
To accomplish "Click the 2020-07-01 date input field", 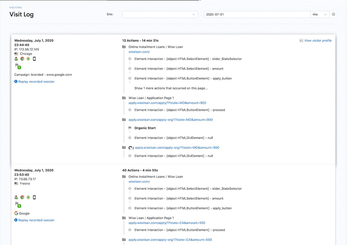I will click(257, 14).
